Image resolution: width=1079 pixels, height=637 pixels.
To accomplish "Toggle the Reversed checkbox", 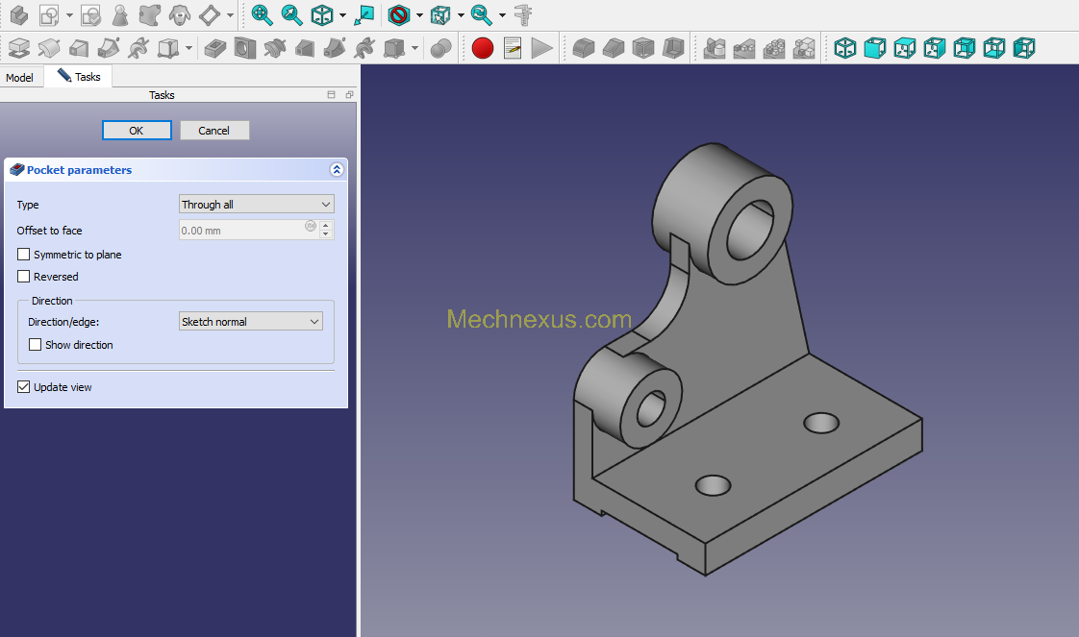I will point(23,277).
